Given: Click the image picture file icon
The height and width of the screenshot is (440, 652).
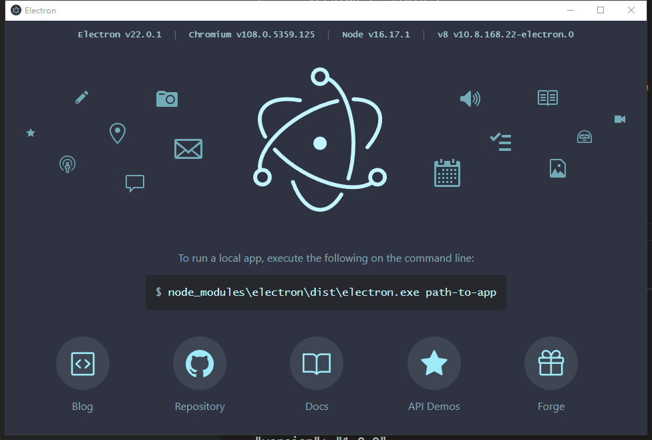Looking at the screenshot, I should pos(558,168).
